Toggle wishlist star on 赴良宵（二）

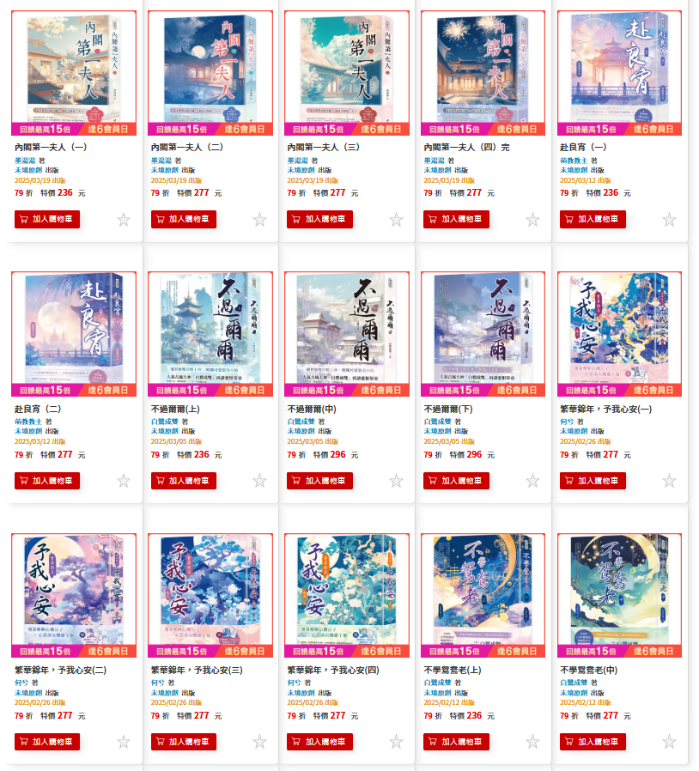[x=124, y=481]
